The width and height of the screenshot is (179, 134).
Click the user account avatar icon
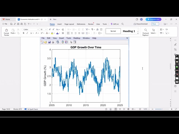141,19
